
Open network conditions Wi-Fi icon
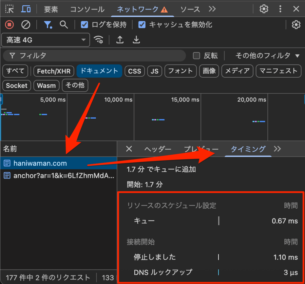pyautogui.click(x=99, y=40)
